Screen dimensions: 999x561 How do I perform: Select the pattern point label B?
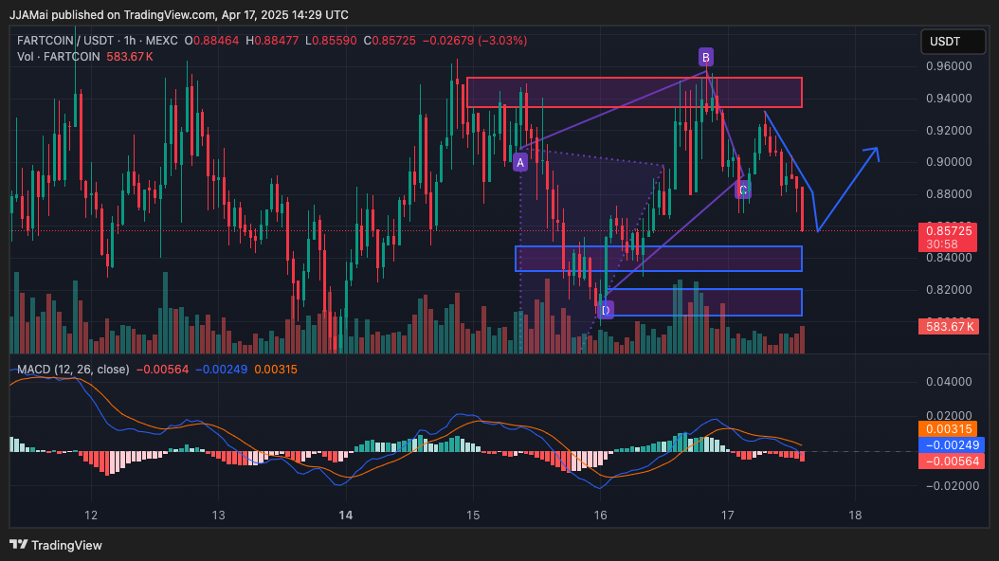tap(705, 57)
